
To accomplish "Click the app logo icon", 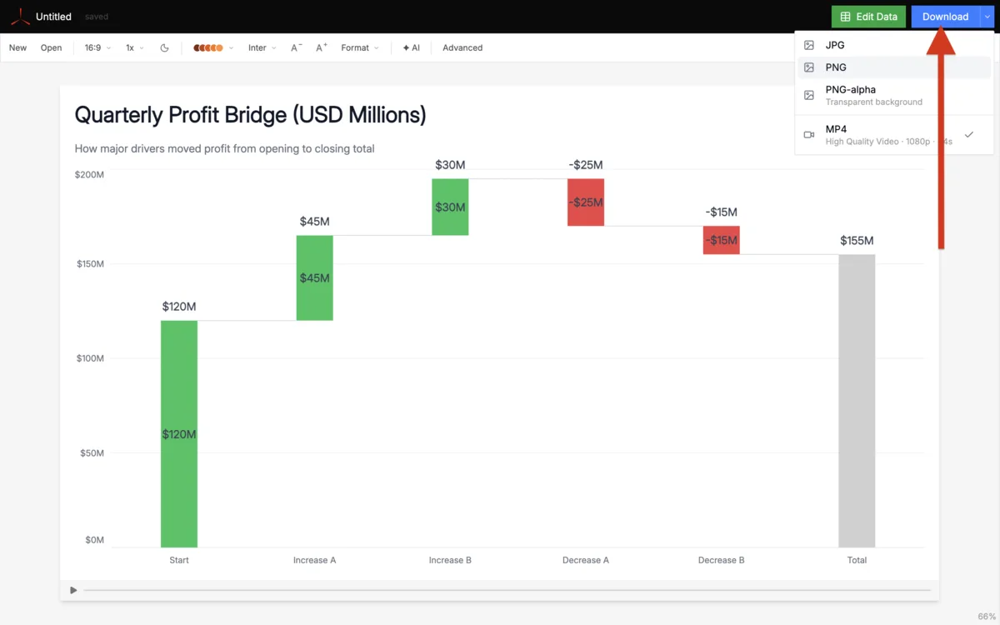I will [20, 17].
